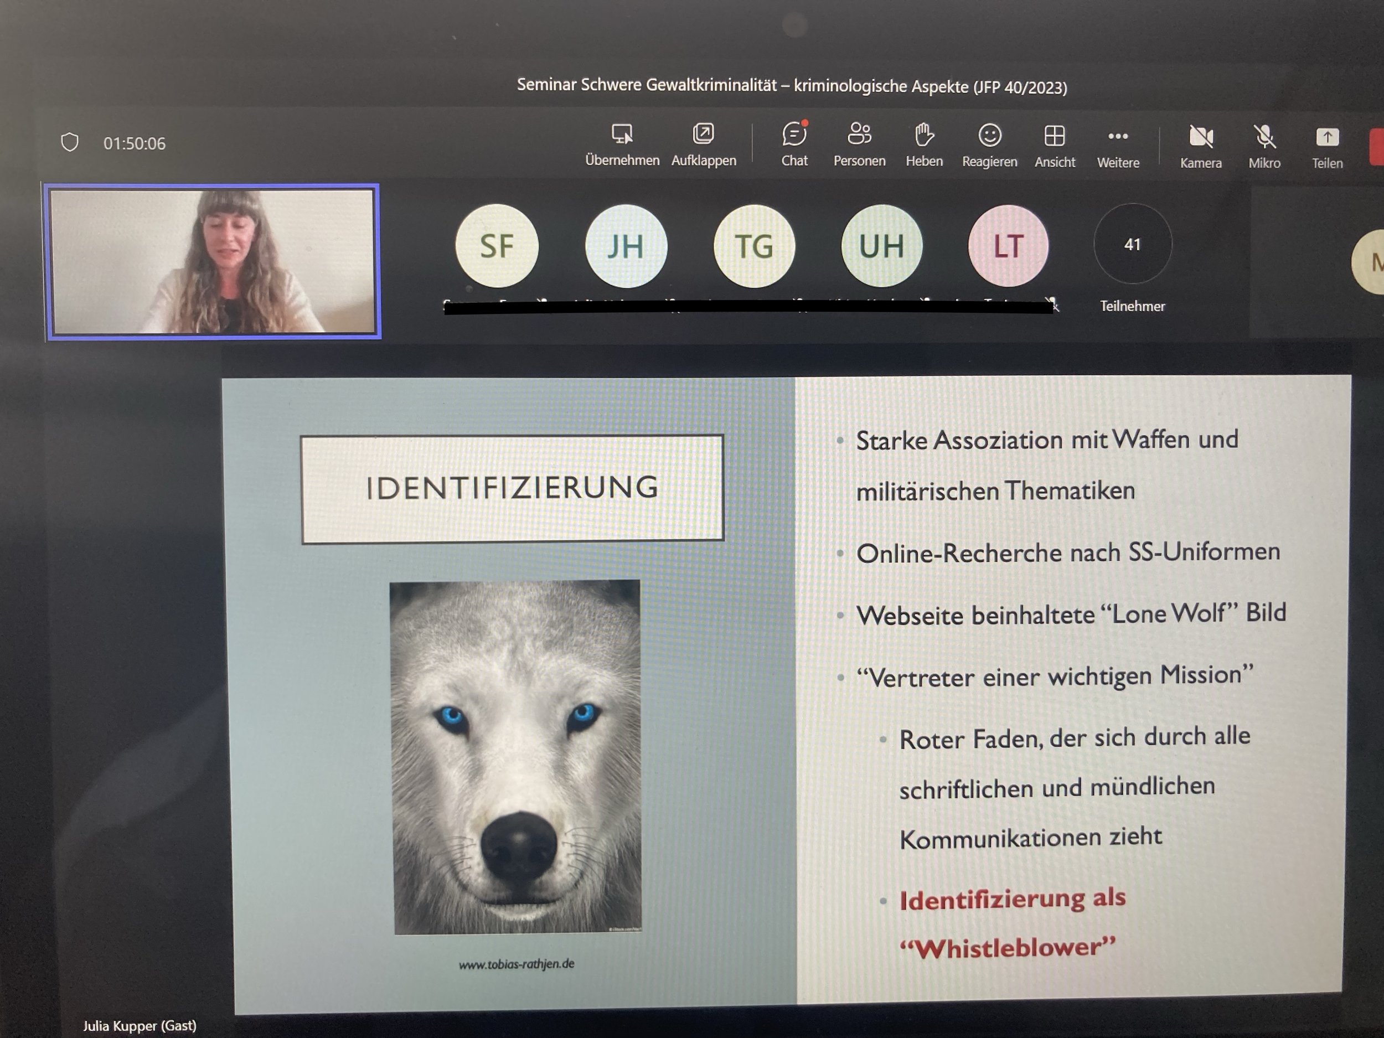The height and width of the screenshot is (1038, 1384).
Task: Open the Reagieren reactions menu
Action: point(989,144)
